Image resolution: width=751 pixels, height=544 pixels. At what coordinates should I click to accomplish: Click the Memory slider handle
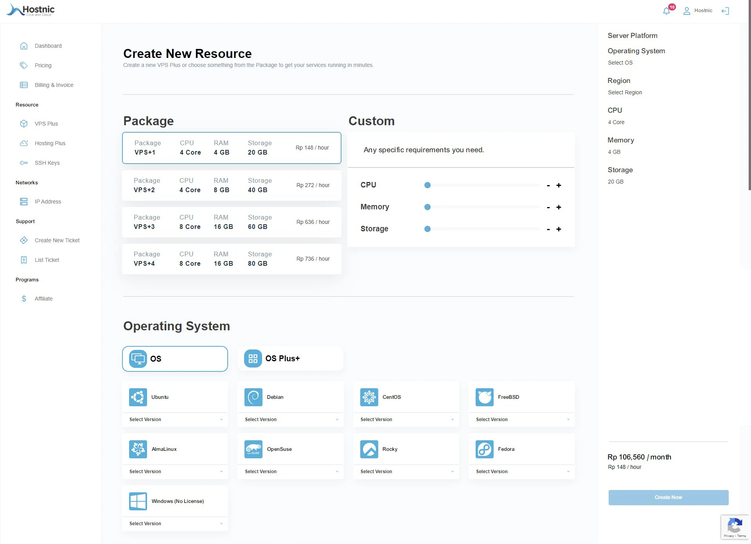(428, 207)
